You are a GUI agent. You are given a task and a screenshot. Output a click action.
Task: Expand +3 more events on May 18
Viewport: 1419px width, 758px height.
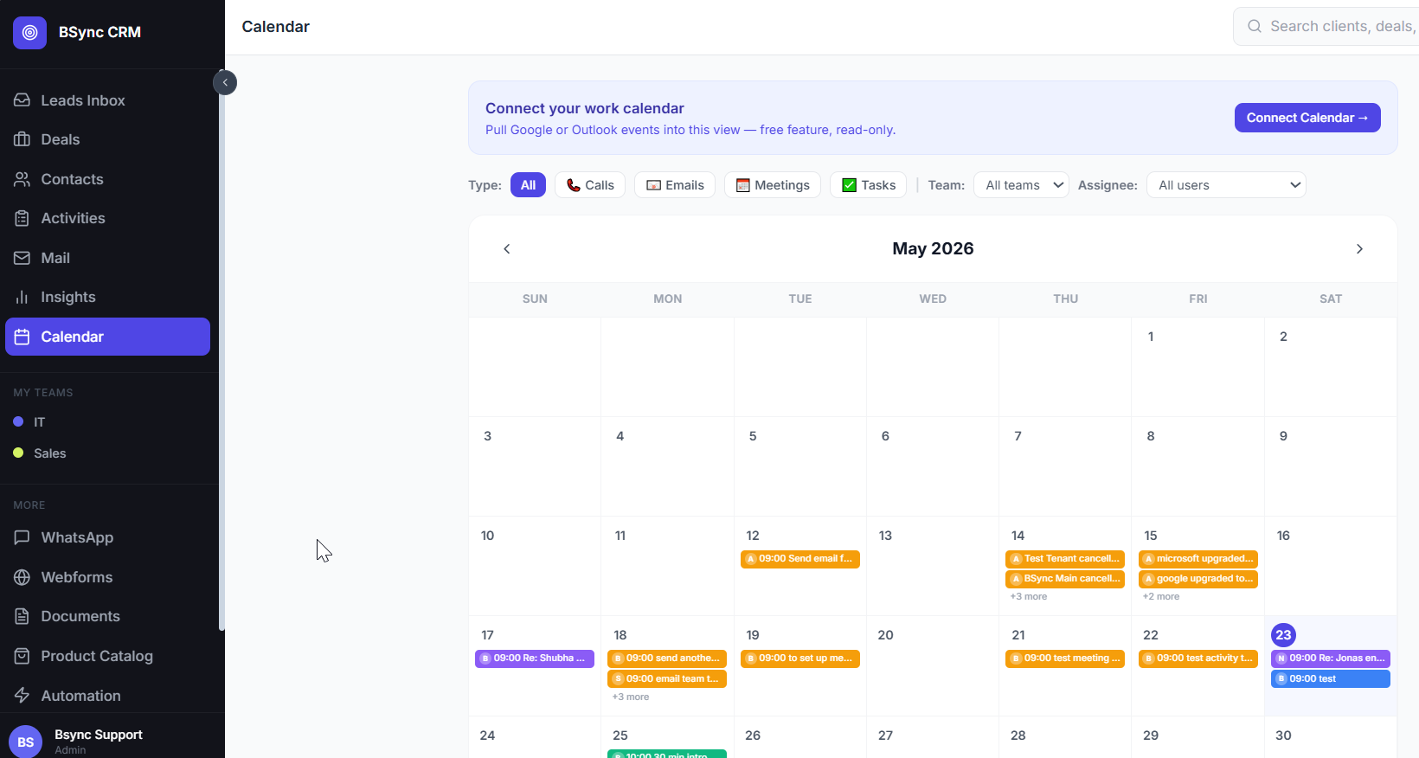(x=631, y=697)
